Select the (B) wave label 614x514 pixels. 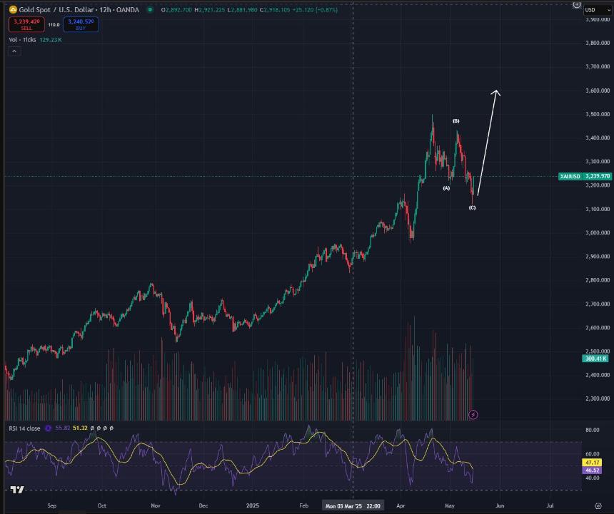pyautogui.click(x=456, y=121)
